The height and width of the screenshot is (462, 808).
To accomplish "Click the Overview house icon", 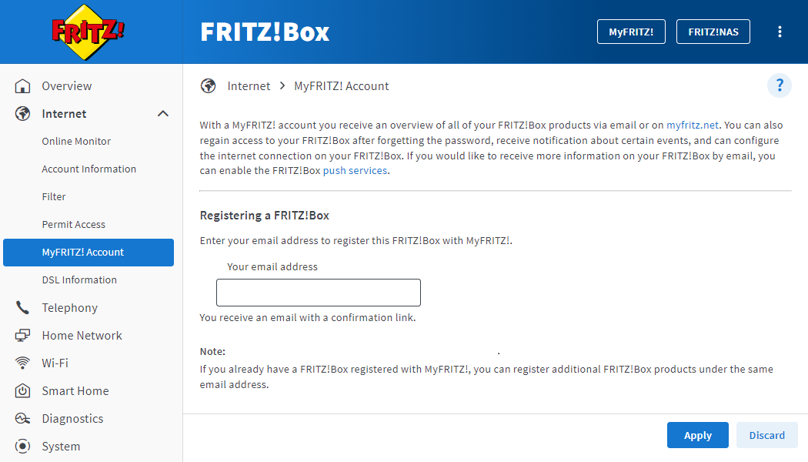I will (23, 86).
